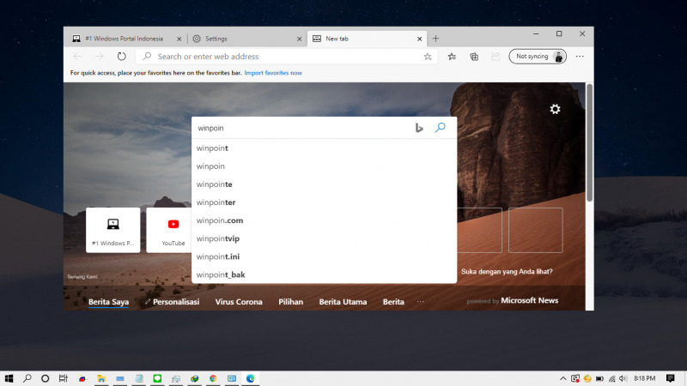This screenshot has width=687, height=386.
Task: Show hidden system tray icons chevron
Action: [562, 378]
